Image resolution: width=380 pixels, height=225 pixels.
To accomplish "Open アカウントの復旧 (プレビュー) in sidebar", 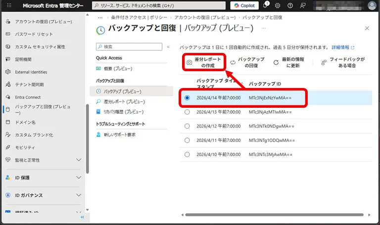I will pyautogui.click(x=44, y=22).
